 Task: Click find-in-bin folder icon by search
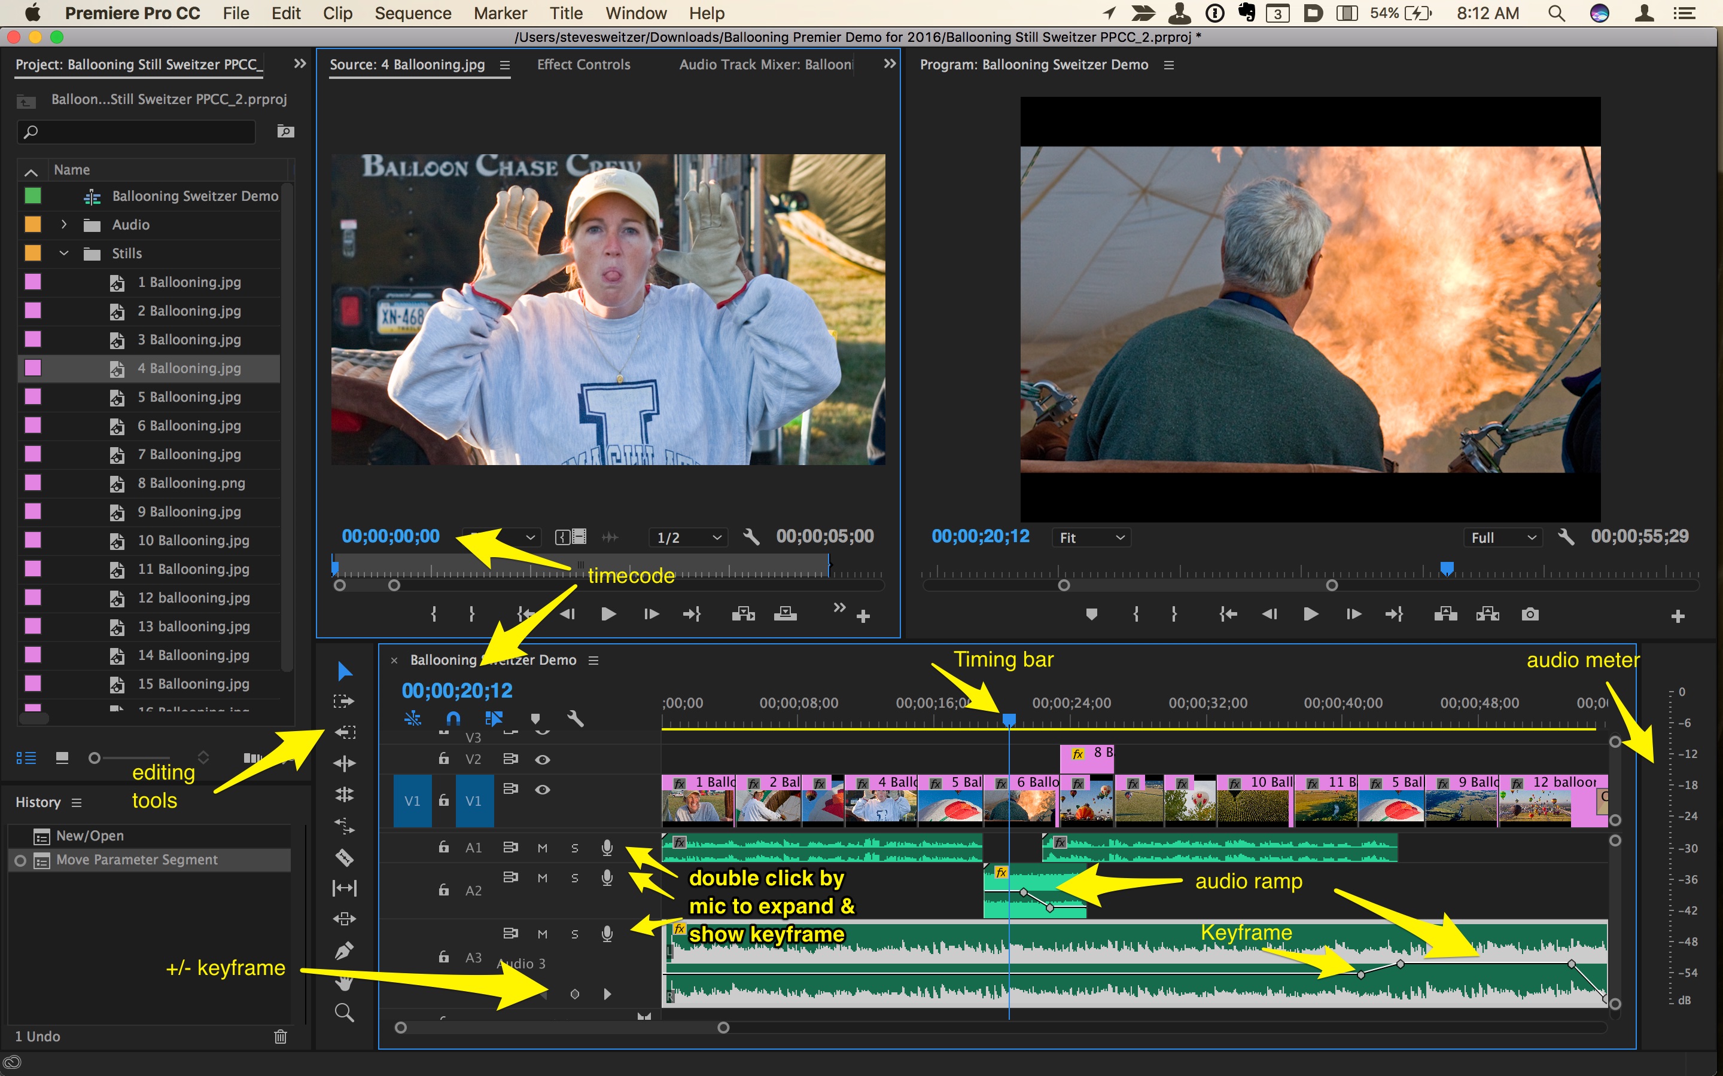coord(285,131)
